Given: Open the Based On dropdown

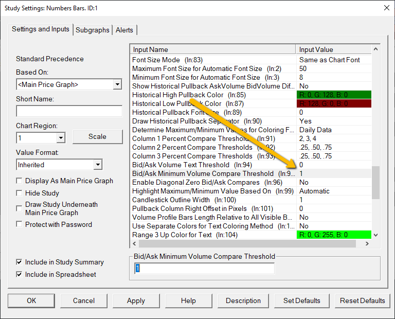Looking at the screenshot, I should (117, 84).
